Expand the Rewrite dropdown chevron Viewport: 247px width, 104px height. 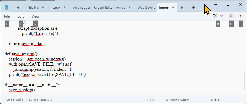[222, 16]
